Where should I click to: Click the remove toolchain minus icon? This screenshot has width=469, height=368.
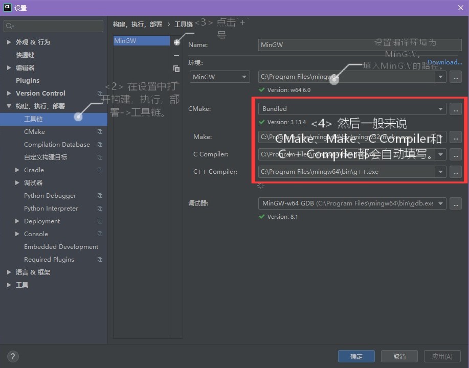pos(176,56)
